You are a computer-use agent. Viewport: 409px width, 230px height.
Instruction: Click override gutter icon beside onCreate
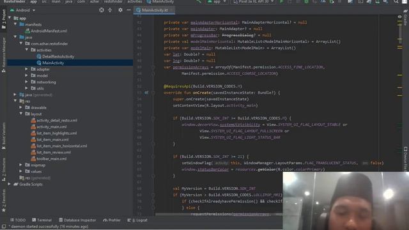(146, 93)
